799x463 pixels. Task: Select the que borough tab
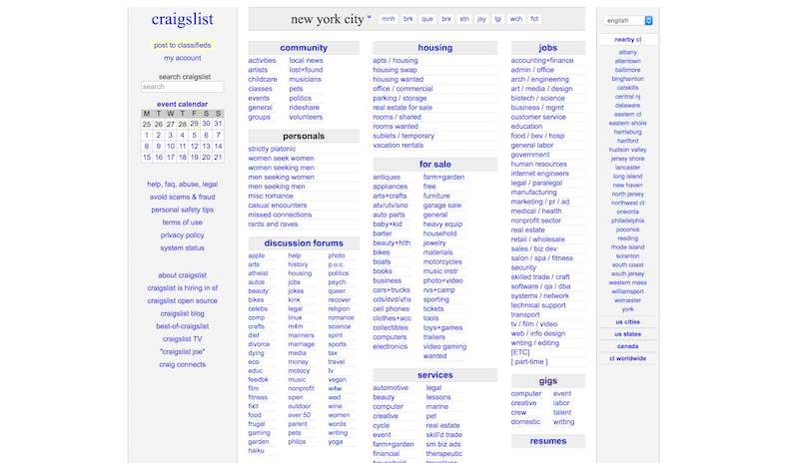coord(427,19)
